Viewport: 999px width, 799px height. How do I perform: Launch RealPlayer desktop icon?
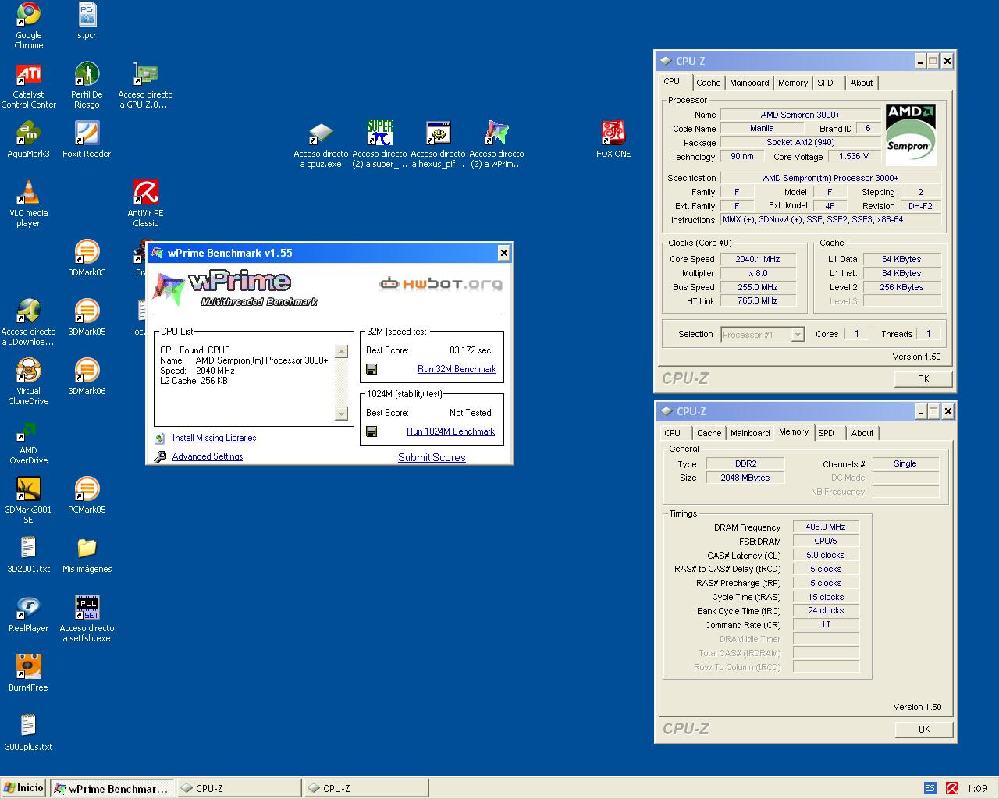point(28,607)
